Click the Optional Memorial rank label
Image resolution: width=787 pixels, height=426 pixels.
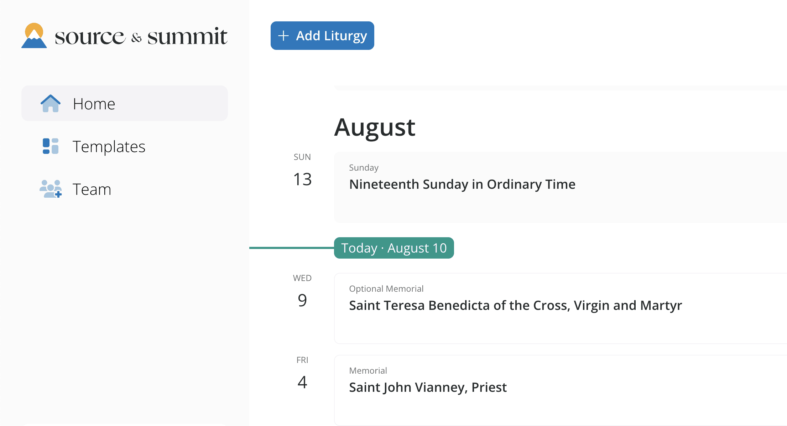(x=386, y=289)
